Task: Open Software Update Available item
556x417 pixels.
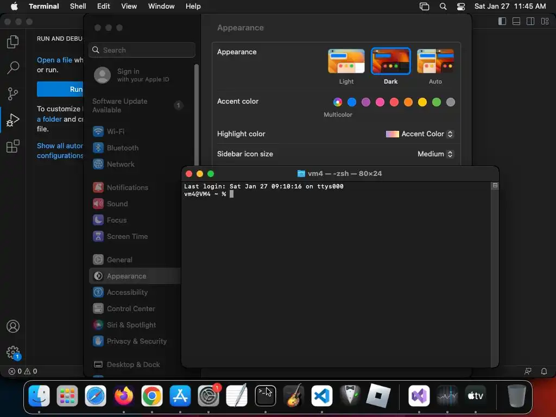Action: [137, 105]
